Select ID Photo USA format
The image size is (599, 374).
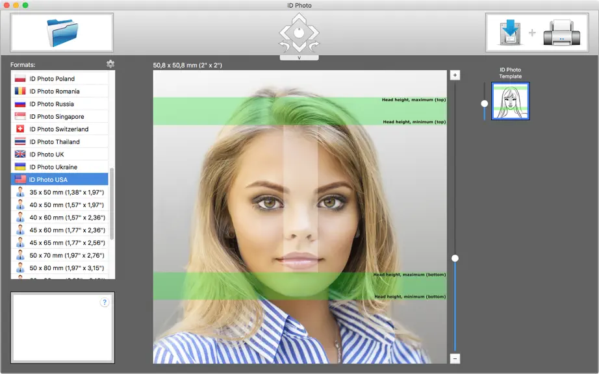60,179
